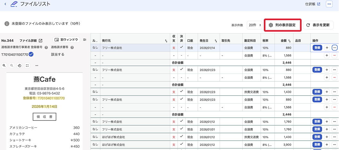Toggle 決済 check in the 2026/01/01 row
This screenshot has height=150, width=339.
(182, 129)
